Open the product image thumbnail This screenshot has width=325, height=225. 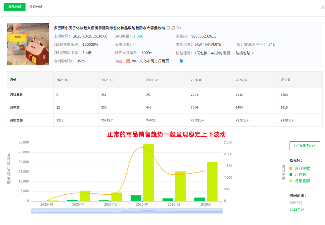tap(28, 44)
